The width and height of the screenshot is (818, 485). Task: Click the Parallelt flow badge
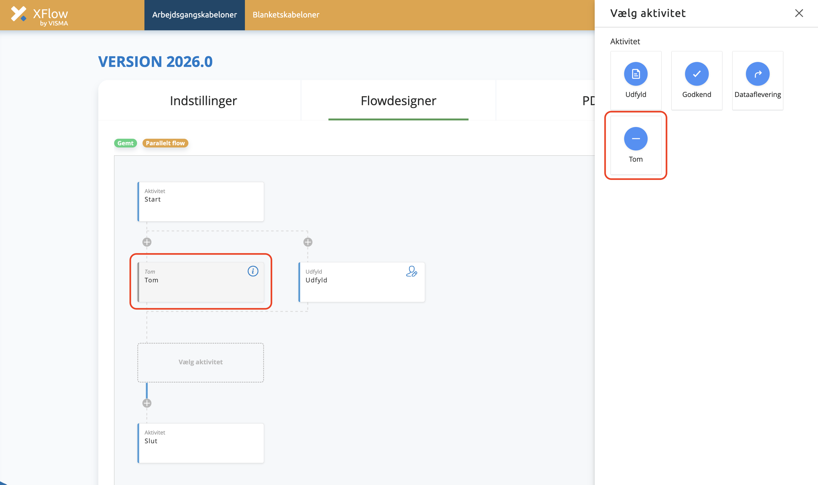[x=165, y=143]
